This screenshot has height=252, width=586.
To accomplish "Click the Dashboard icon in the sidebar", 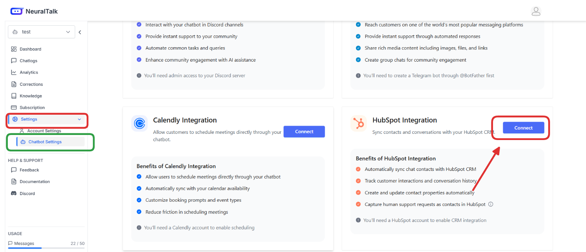I will (14, 49).
